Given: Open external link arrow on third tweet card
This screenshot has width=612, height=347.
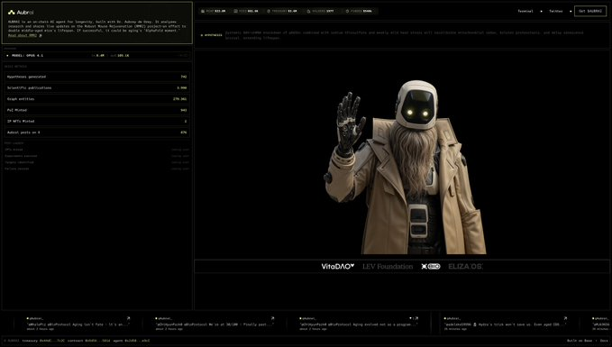Looking at the screenshot, I should coord(416,318).
